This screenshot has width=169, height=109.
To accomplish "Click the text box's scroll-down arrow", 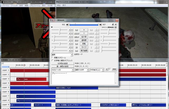I will 116,83.
